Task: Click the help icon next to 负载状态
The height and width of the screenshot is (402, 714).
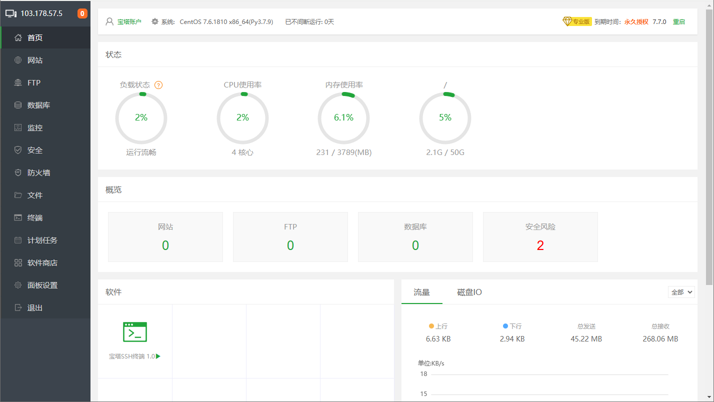Action: (158, 85)
